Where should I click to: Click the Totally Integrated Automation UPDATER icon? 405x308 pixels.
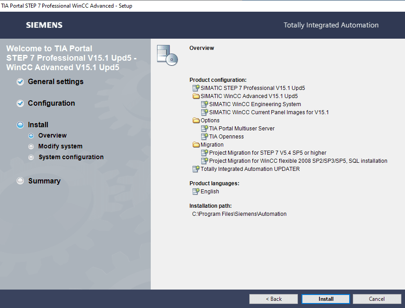click(196, 169)
